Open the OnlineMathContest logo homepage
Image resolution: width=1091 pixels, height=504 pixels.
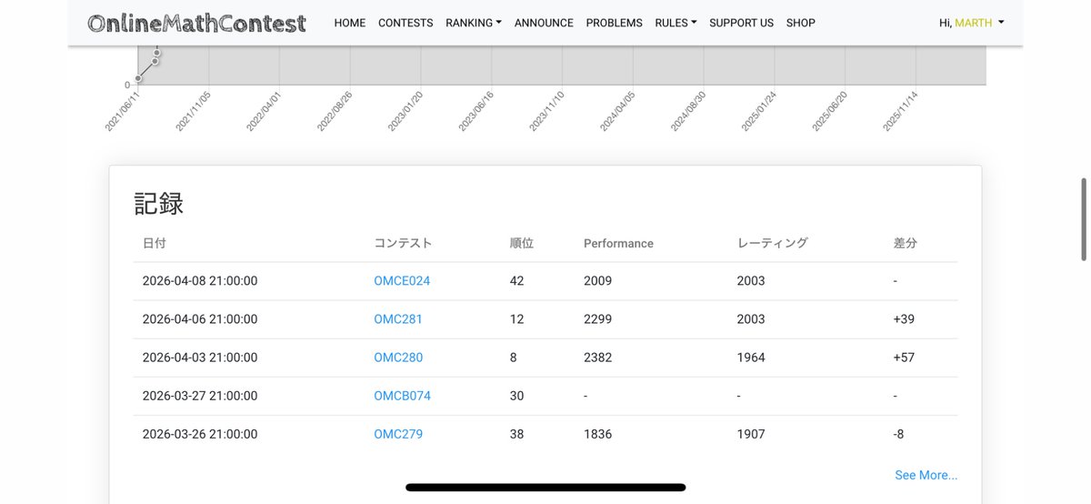point(196,23)
